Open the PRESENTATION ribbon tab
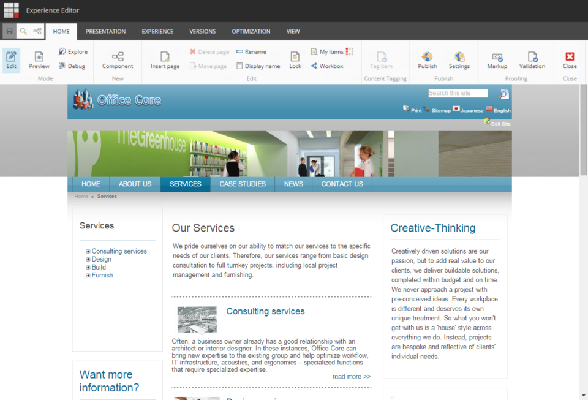Viewport: 588px width, 400px height. [106, 31]
